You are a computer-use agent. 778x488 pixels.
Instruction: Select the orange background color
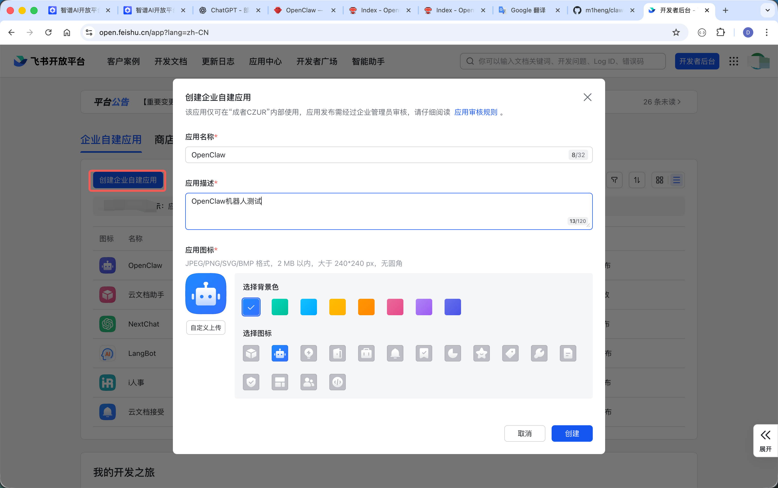point(366,307)
